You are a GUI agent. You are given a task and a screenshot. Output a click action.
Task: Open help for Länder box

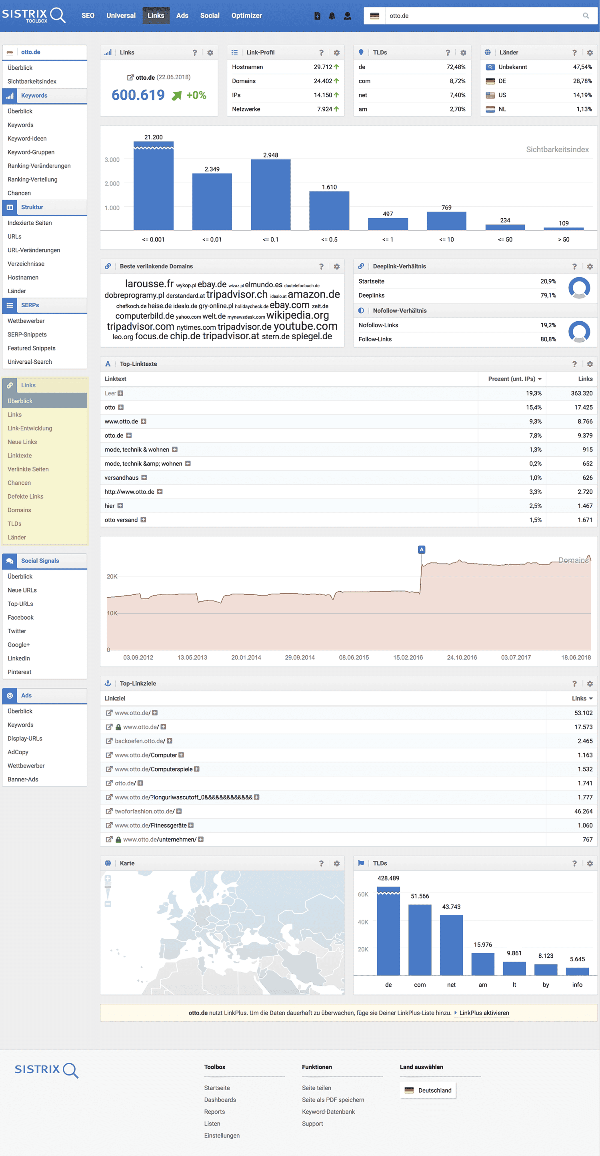(574, 52)
